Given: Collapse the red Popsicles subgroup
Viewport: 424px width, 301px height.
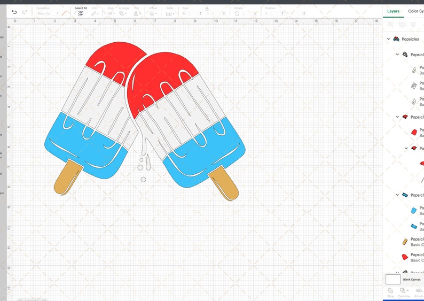Looking at the screenshot, I should point(397,117).
